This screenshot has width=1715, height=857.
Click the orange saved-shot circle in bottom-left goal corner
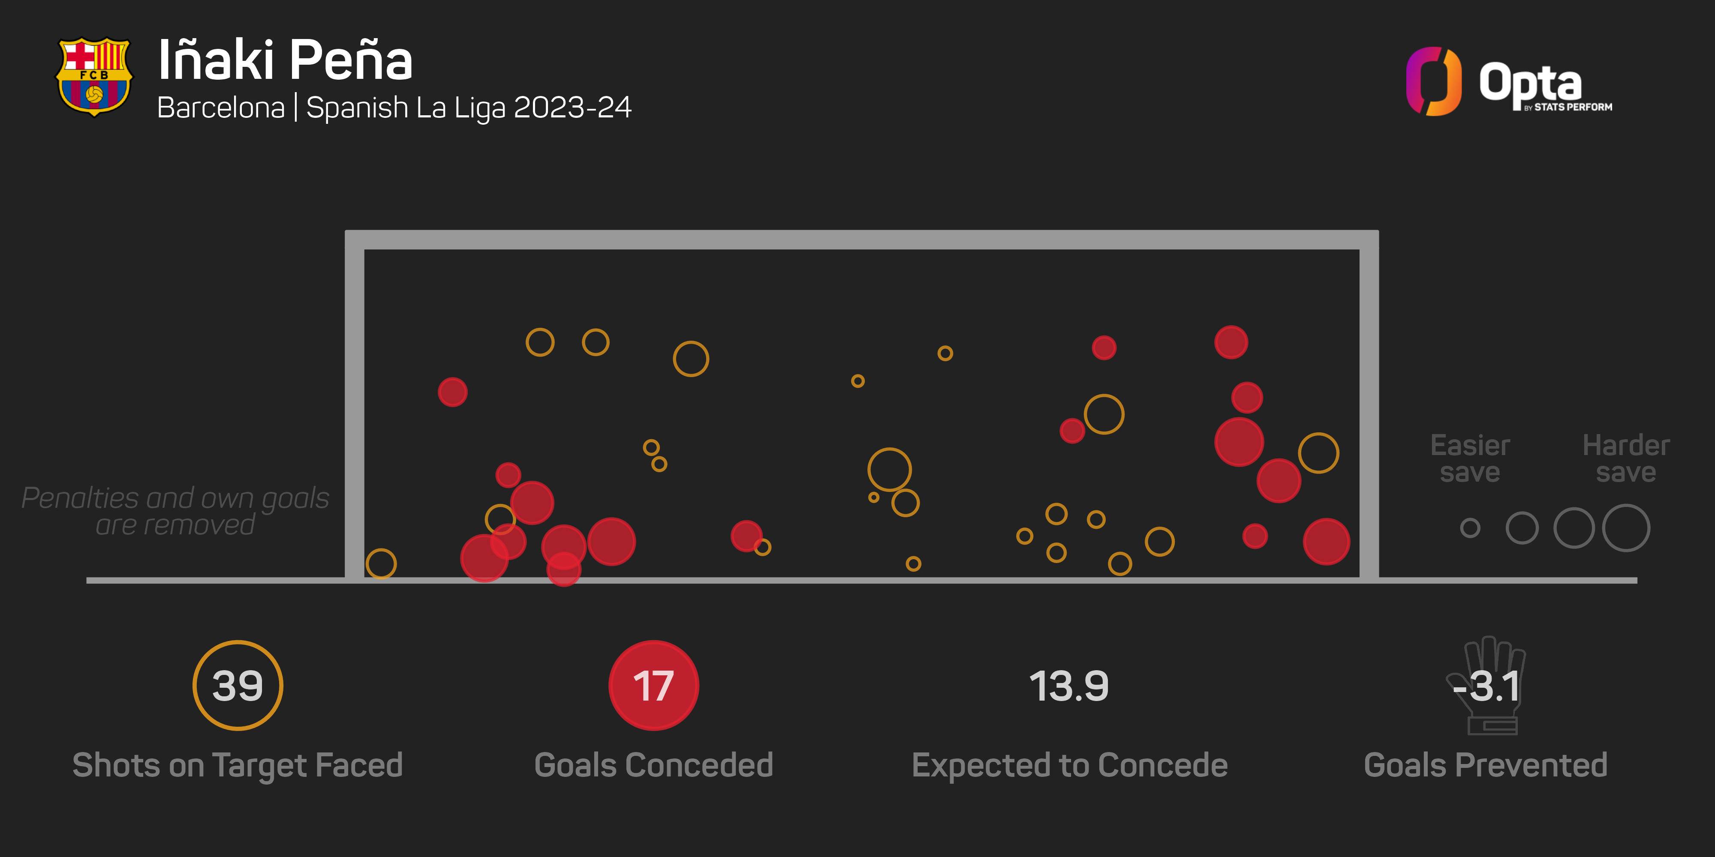point(381,563)
